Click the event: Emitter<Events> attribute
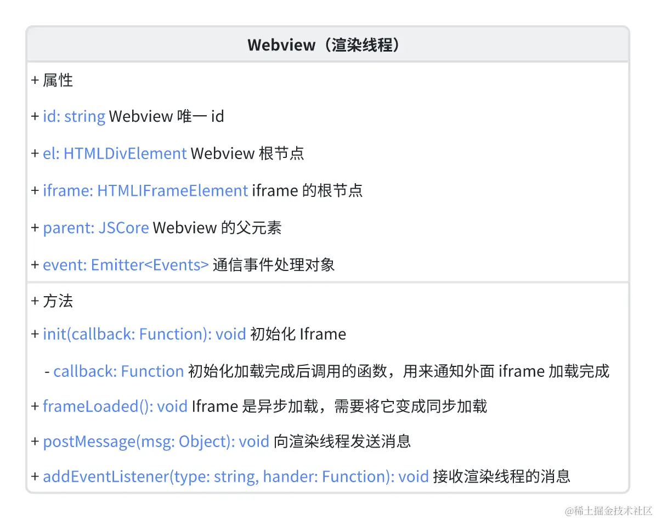 coord(126,265)
